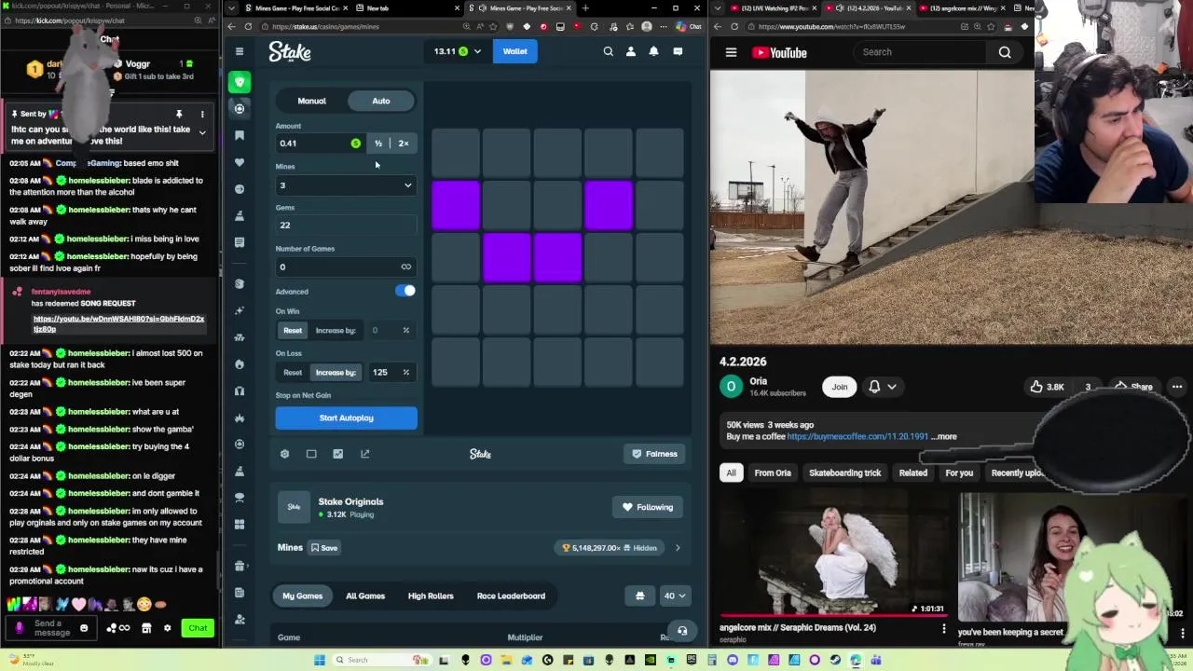Switch to Race Leaderboard tab
The height and width of the screenshot is (671, 1193).
click(x=511, y=596)
